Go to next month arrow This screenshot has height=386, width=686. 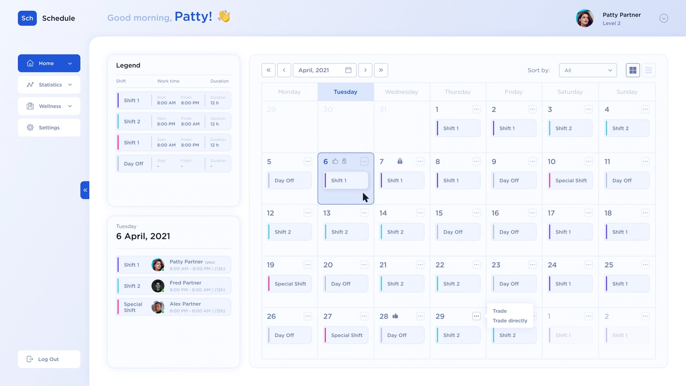[x=365, y=70]
